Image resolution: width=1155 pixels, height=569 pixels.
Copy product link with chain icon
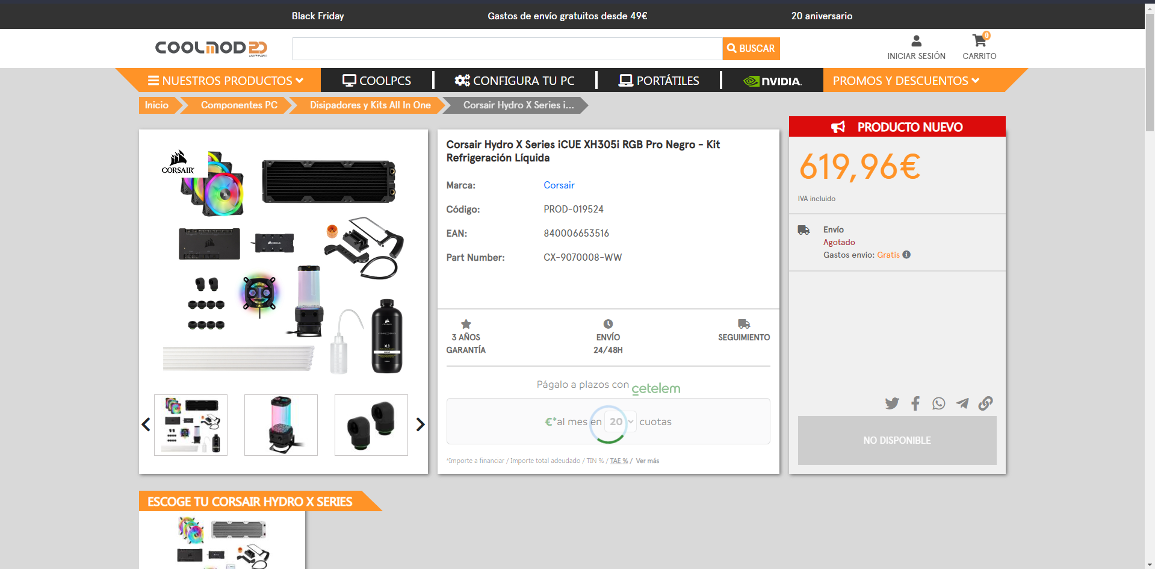click(985, 403)
